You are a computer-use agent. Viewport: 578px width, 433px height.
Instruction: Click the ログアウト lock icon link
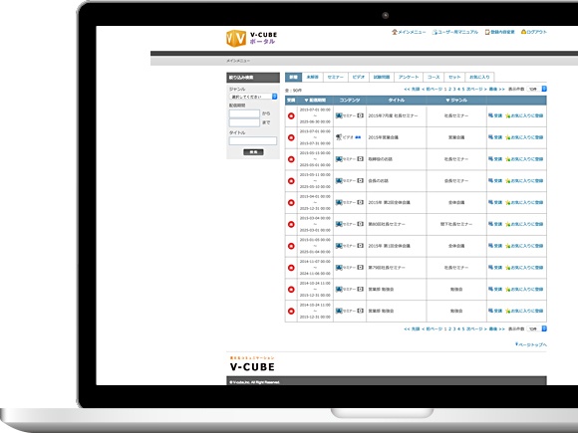pos(534,32)
